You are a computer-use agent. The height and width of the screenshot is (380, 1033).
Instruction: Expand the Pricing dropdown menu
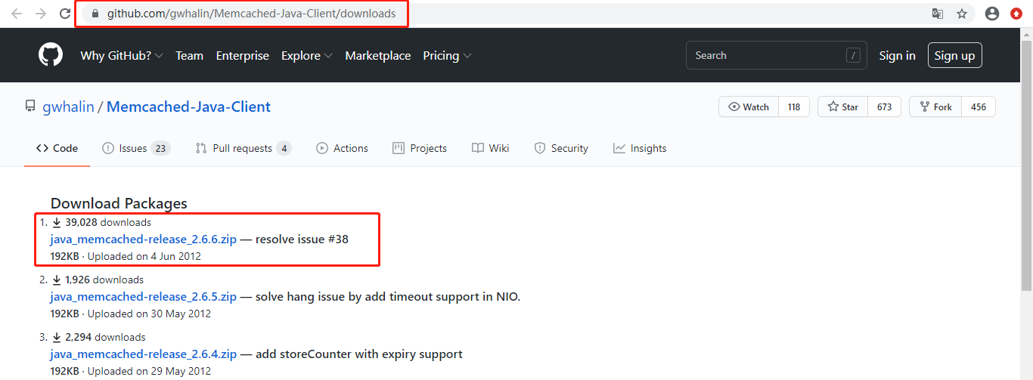pyautogui.click(x=447, y=55)
